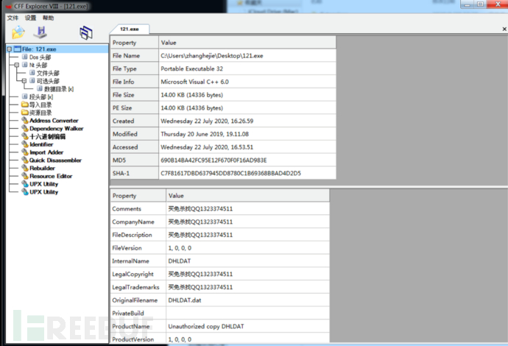This screenshot has width=508, height=346.
Task: Open the Import Adder tool
Action: (46, 152)
